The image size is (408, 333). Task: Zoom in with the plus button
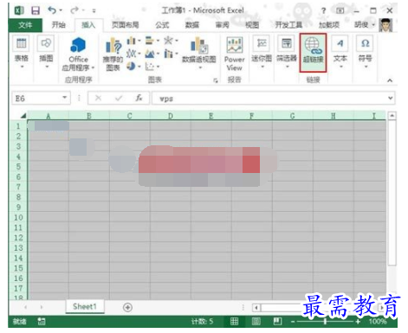[x=358, y=322]
